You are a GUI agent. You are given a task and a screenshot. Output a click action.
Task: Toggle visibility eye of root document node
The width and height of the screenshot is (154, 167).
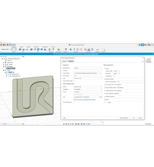4,59
